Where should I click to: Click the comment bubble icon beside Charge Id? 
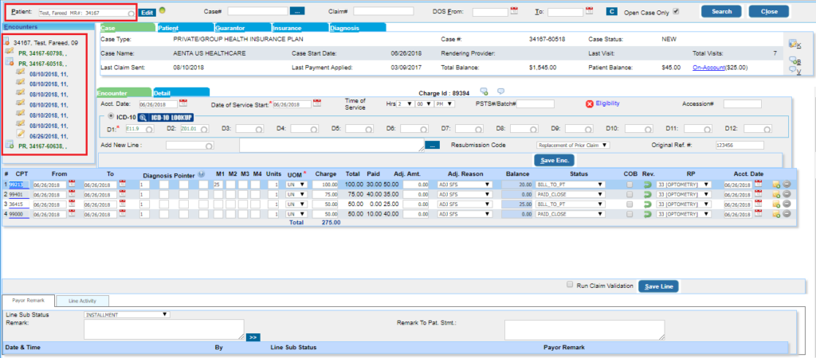[500, 92]
